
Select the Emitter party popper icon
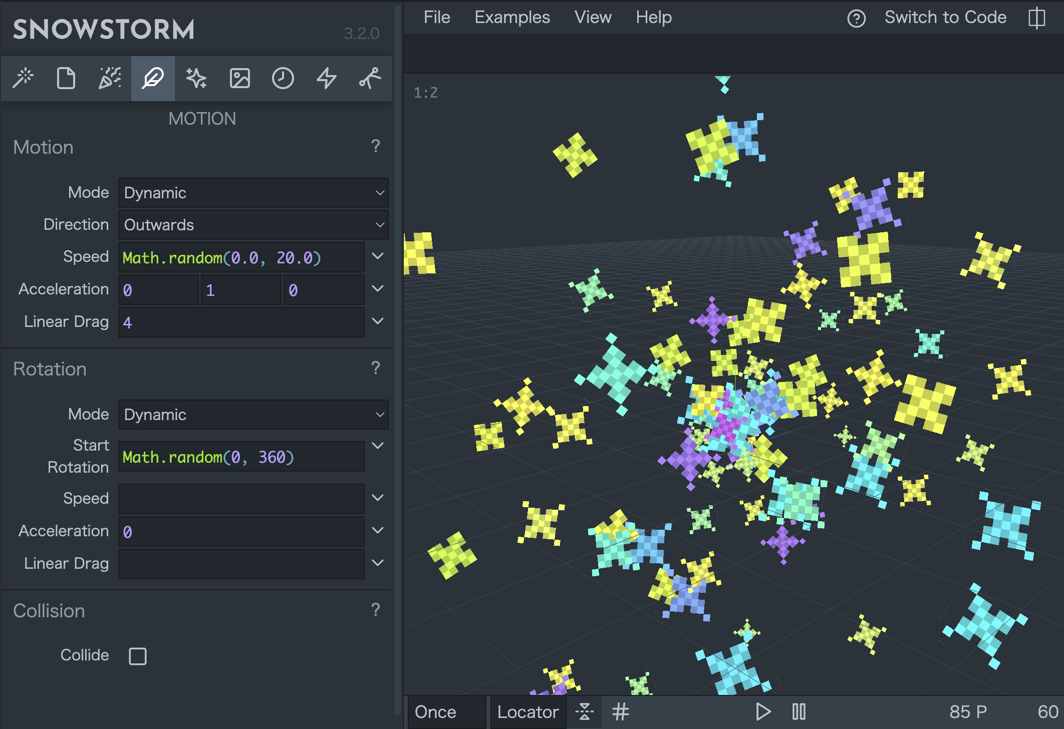pyautogui.click(x=110, y=79)
